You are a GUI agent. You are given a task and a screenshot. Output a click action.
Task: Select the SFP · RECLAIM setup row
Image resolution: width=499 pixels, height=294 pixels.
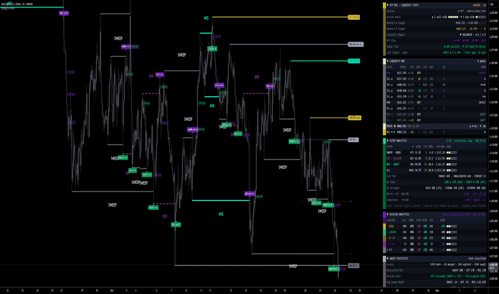point(436,158)
